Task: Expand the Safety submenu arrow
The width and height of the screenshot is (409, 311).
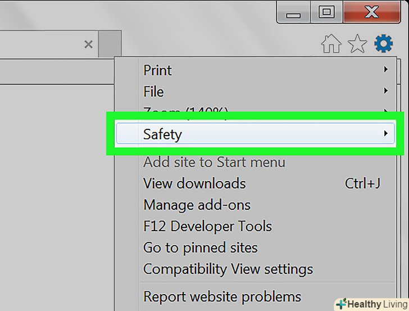Action: tap(386, 134)
